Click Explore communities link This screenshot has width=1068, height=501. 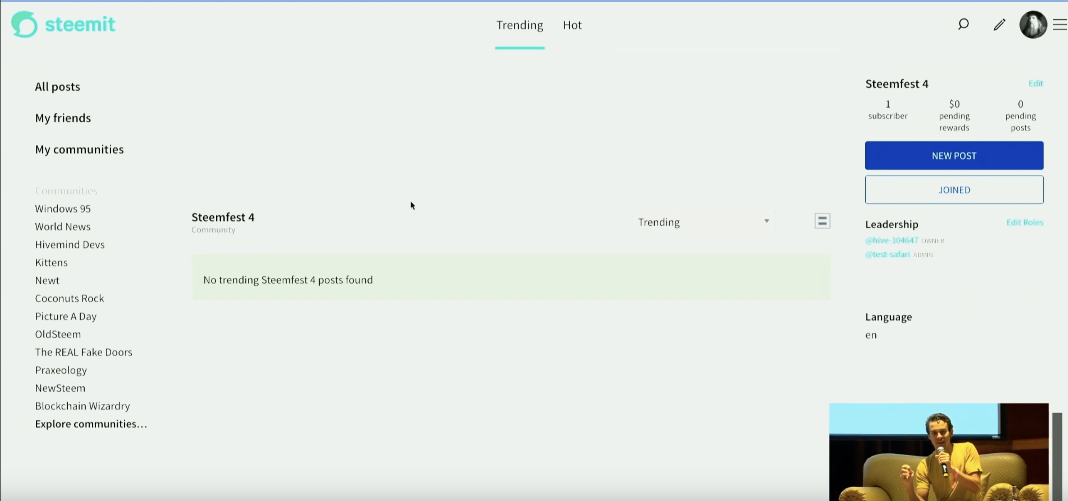click(91, 424)
